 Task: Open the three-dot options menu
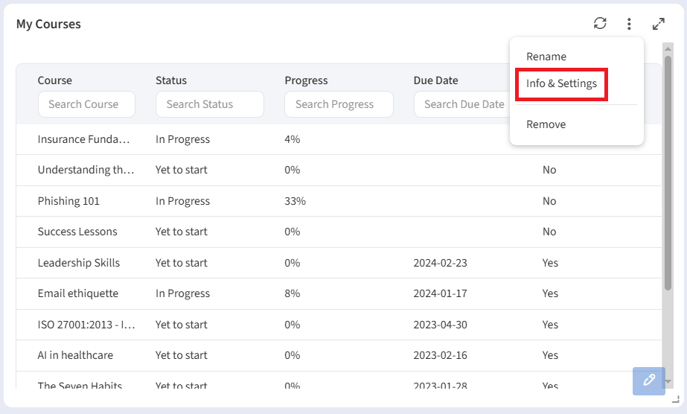[x=629, y=24]
